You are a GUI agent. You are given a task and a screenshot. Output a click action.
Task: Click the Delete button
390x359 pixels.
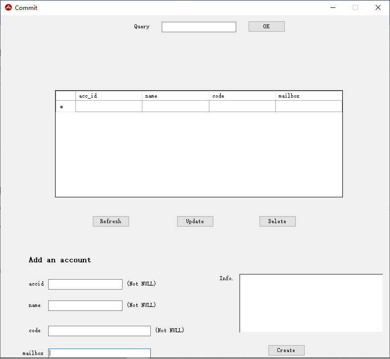[277, 221]
